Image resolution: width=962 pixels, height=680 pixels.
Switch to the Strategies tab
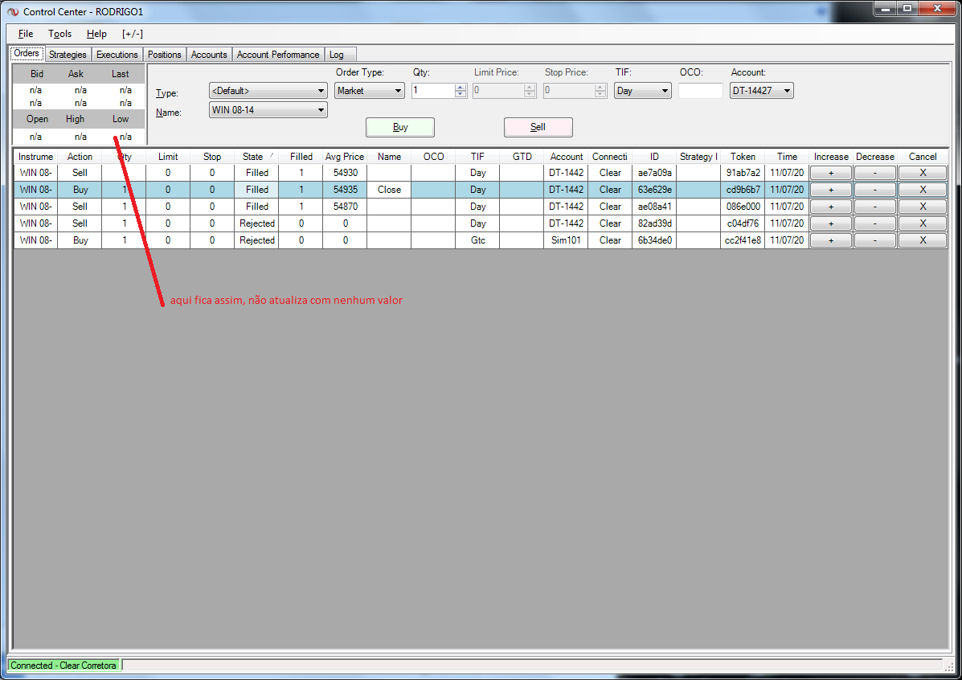(68, 55)
